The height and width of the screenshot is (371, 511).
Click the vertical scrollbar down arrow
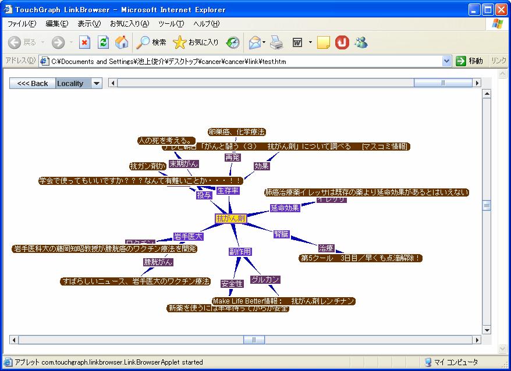click(487, 330)
